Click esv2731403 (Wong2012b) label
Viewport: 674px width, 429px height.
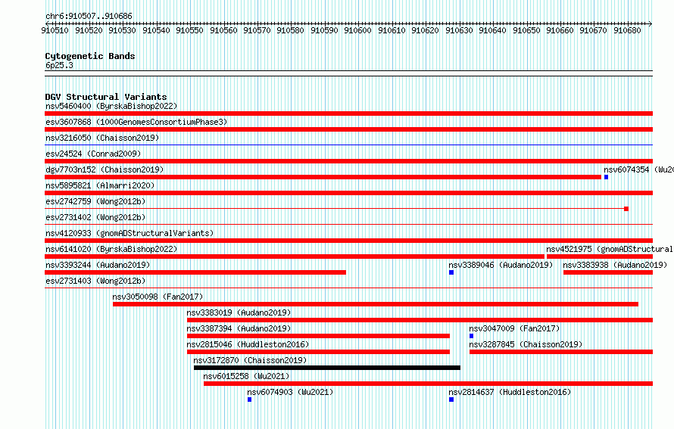95,281
